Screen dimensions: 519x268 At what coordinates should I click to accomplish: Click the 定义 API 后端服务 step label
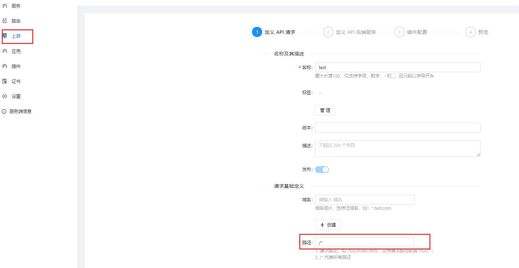(356, 32)
